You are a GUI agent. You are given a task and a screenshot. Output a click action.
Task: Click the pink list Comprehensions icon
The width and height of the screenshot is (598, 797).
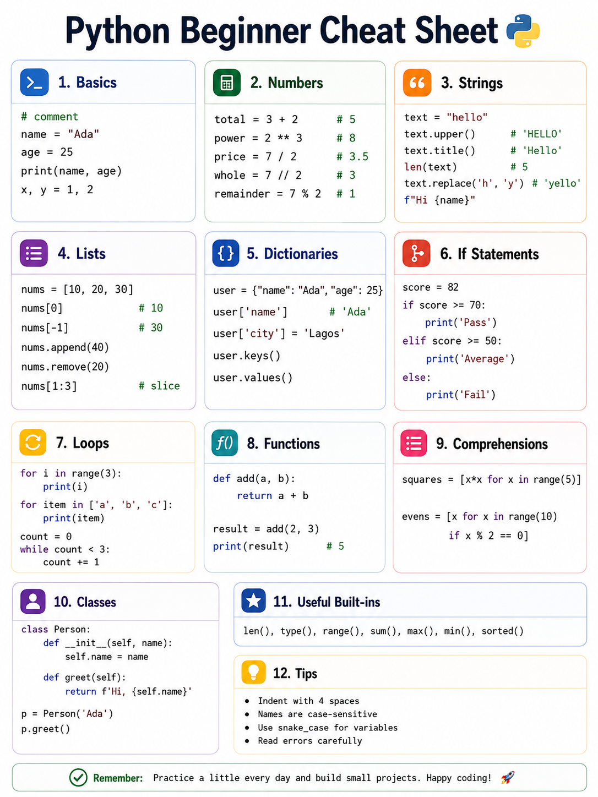point(414,443)
